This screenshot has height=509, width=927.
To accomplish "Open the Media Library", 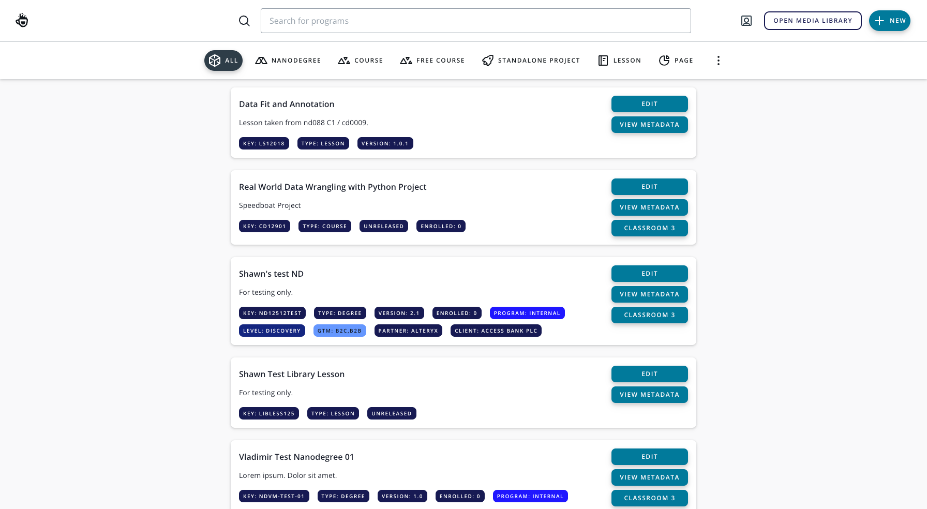I will 812,21.
